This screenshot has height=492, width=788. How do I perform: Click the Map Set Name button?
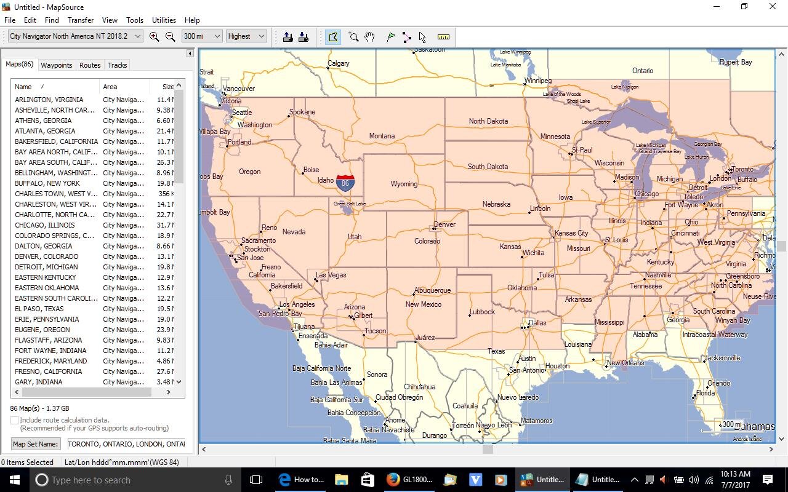36,443
